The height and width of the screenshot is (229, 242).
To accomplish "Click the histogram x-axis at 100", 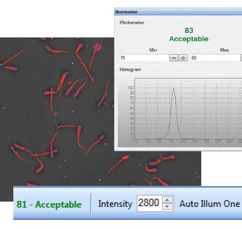I will tap(183, 142).
